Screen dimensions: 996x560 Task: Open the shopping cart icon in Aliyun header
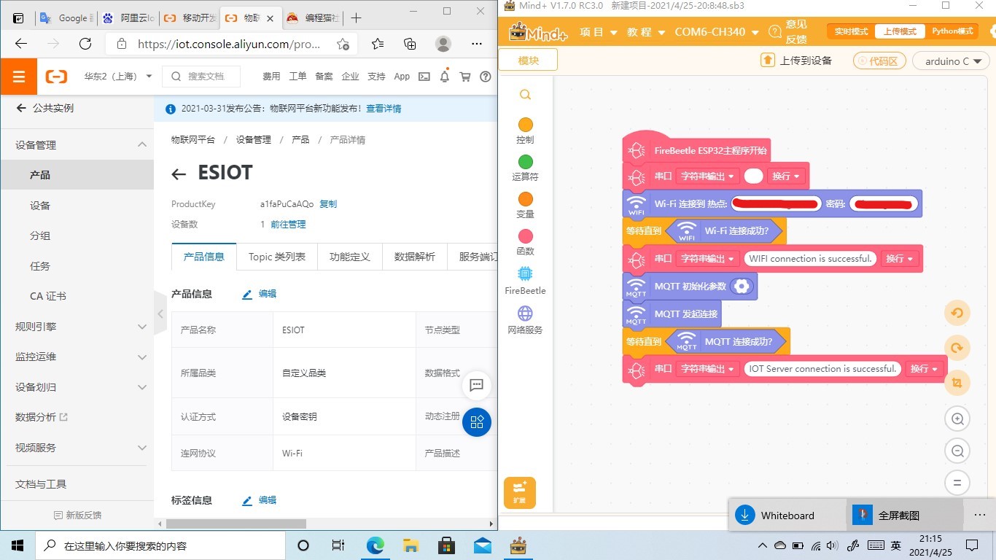465,77
